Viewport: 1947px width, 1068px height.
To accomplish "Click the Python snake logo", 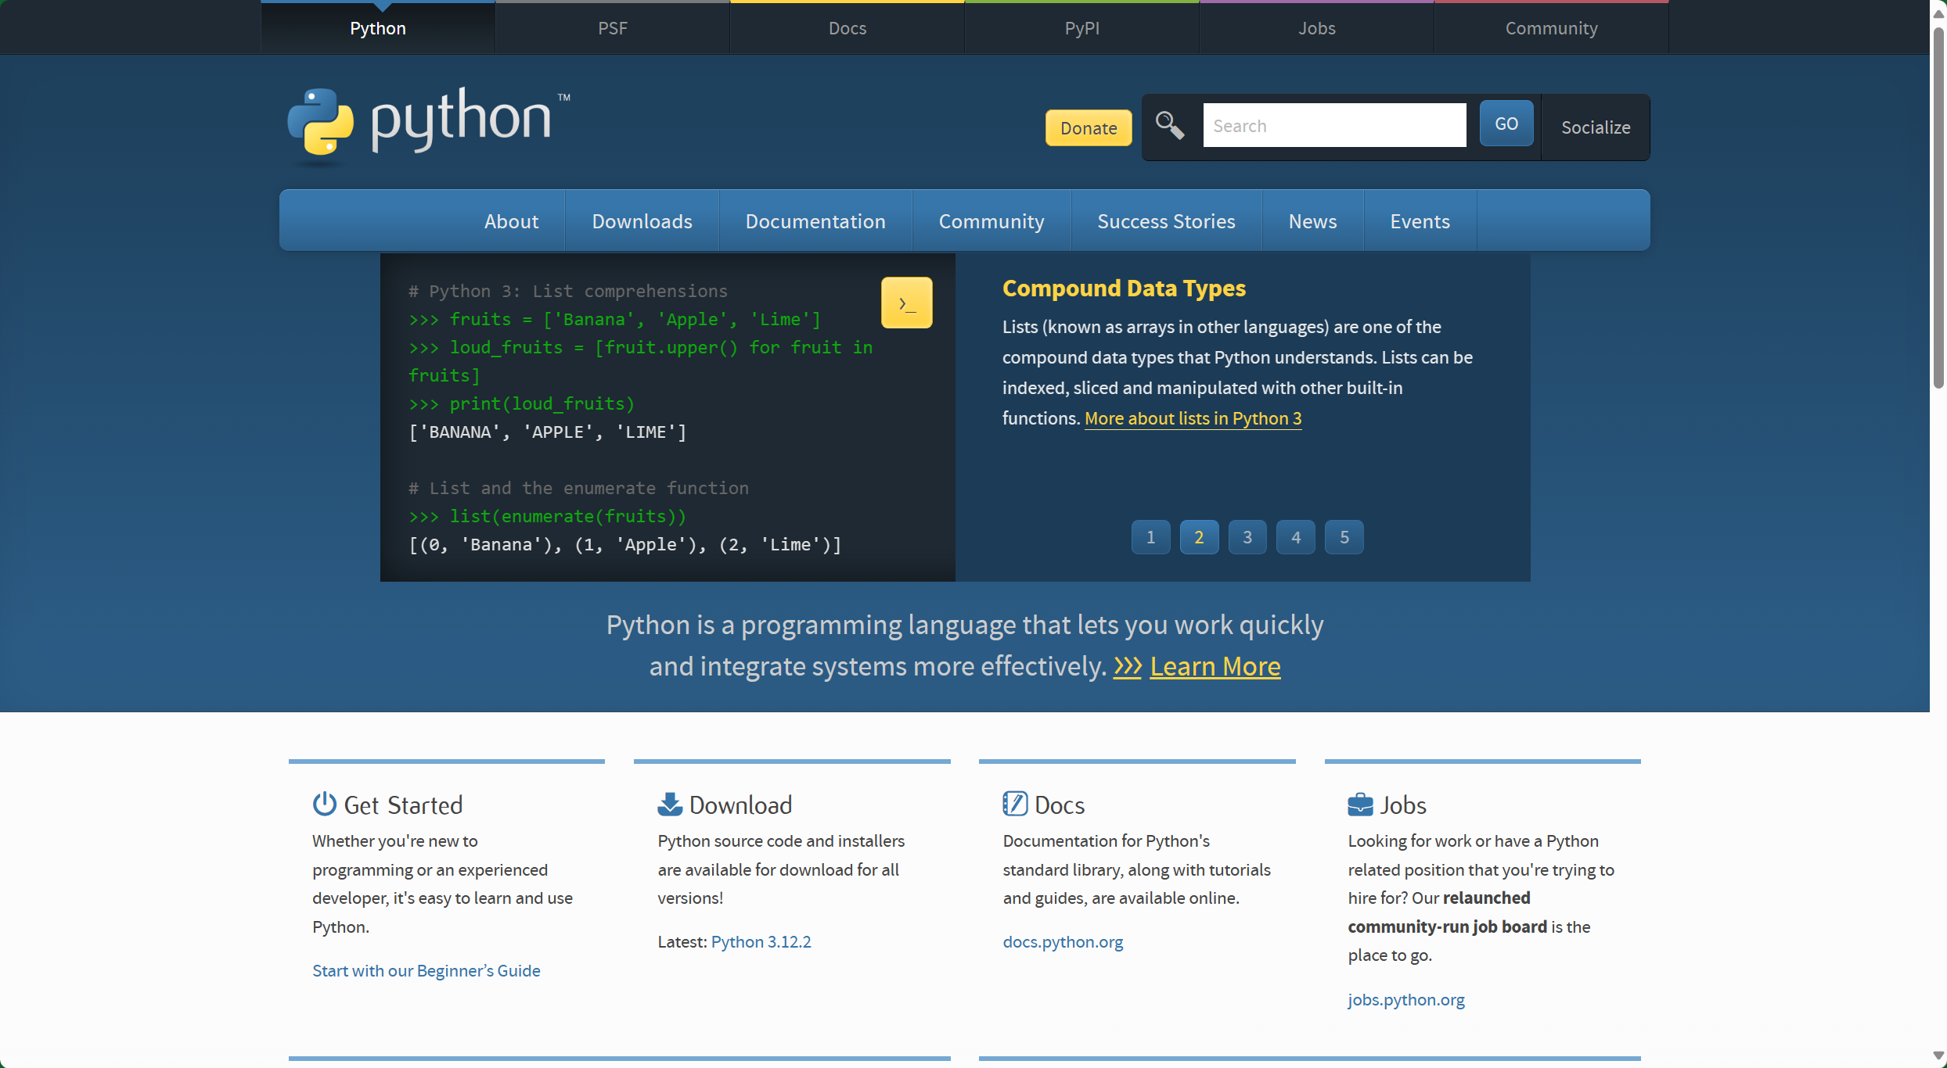I will pyautogui.click(x=321, y=122).
